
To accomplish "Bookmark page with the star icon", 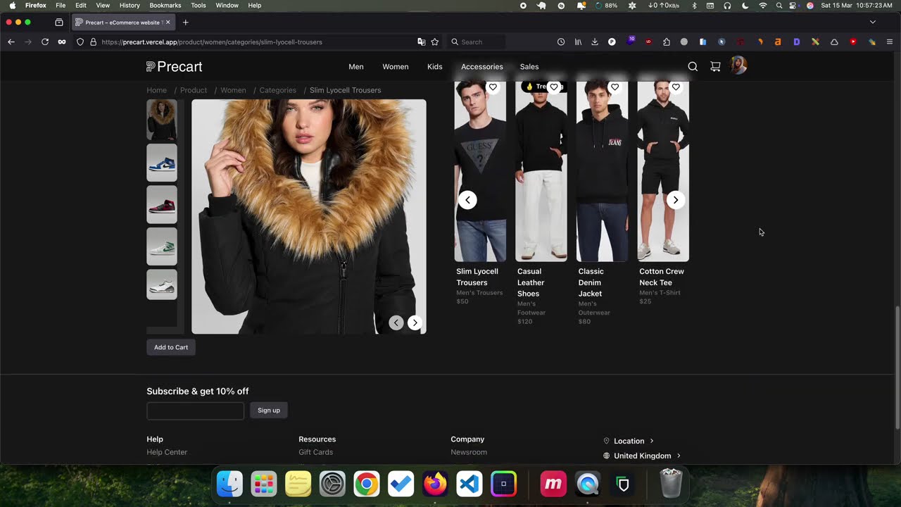I will [435, 42].
